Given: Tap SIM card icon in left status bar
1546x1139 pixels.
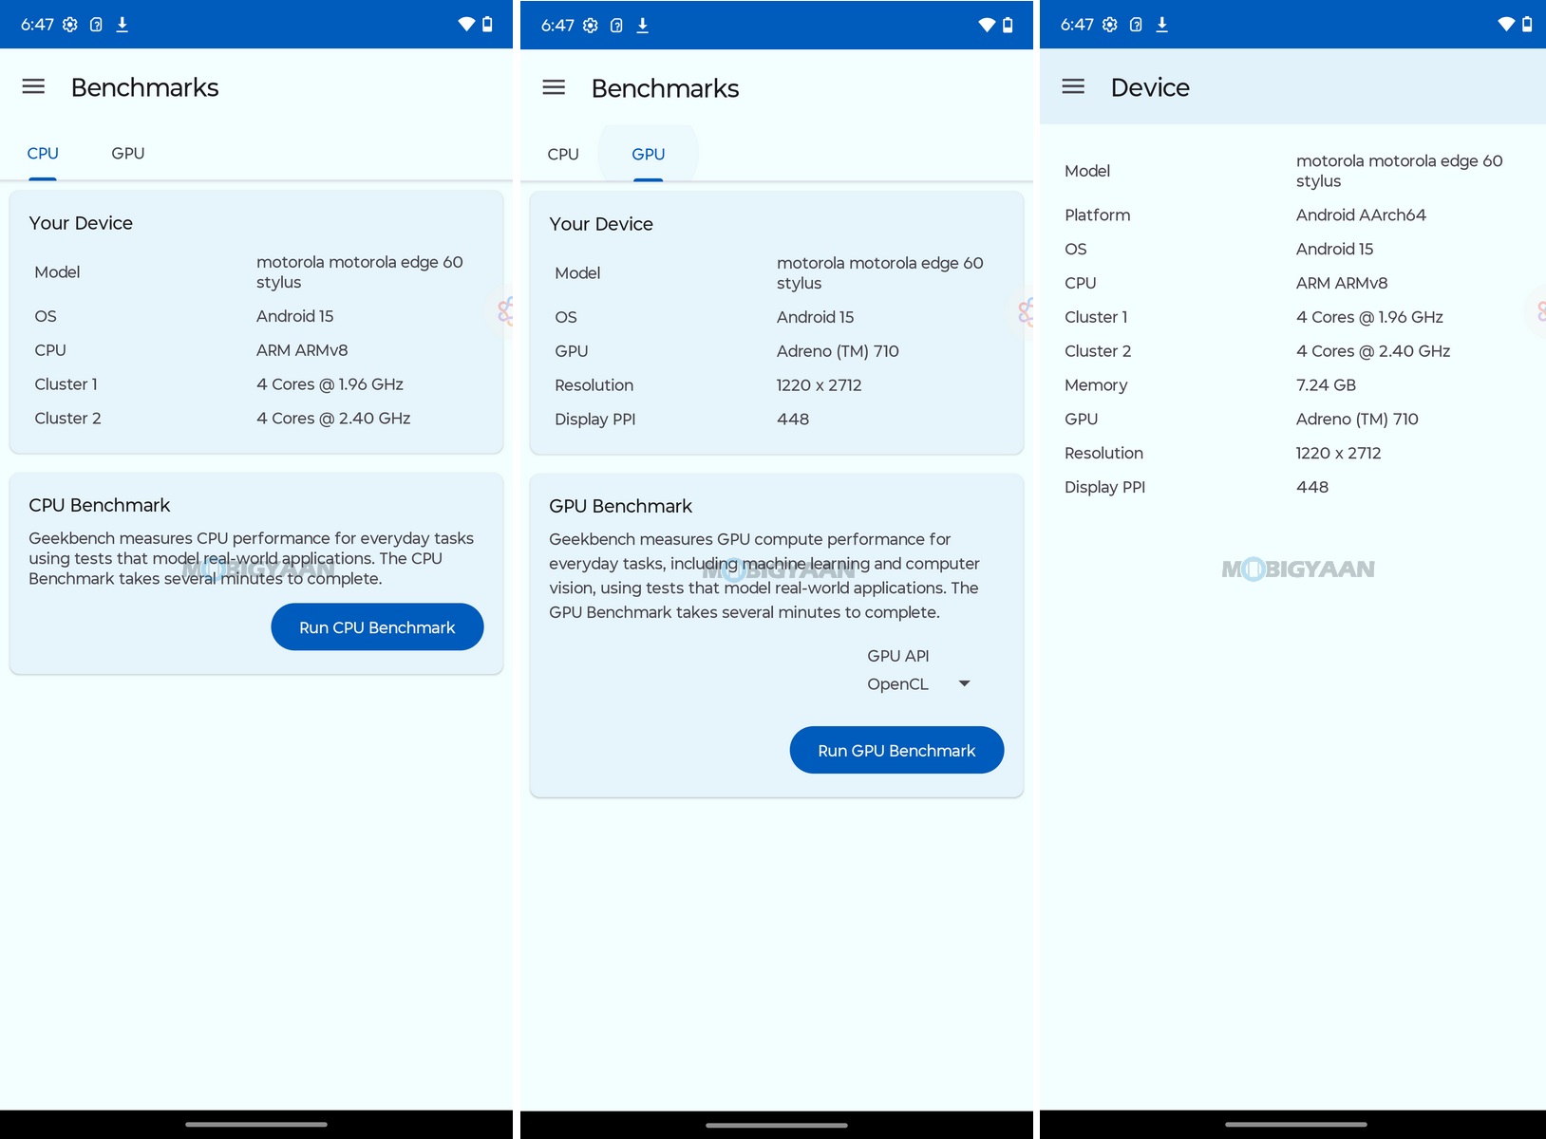Looking at the screenshot, I should coord(96,25).
